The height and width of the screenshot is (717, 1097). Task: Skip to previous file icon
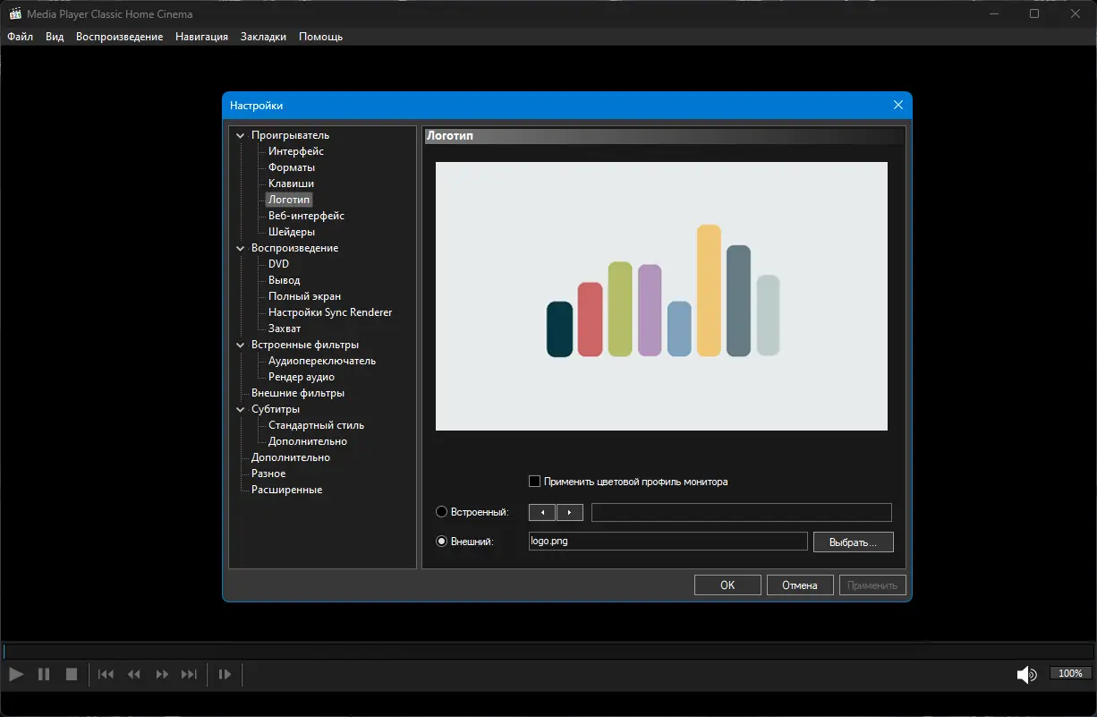click(x=106, y=674)
